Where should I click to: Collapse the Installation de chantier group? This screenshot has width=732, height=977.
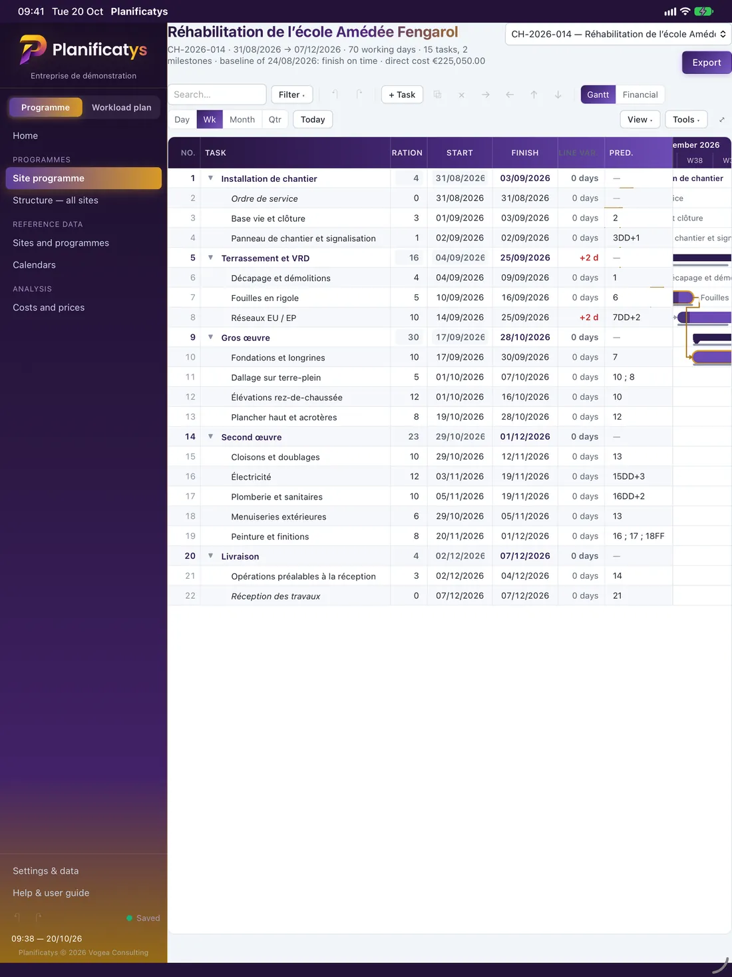tap(210, 178)
